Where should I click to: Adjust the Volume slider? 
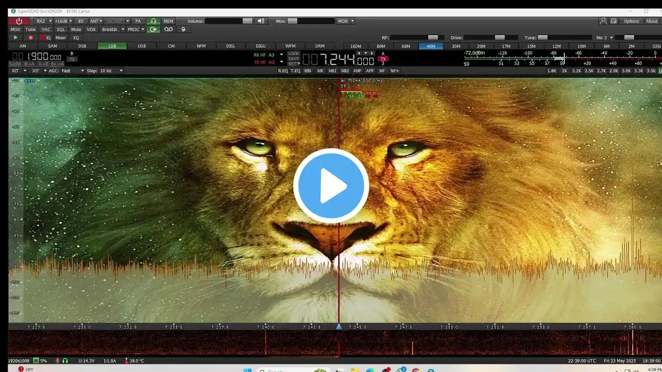tap(229, 21)
